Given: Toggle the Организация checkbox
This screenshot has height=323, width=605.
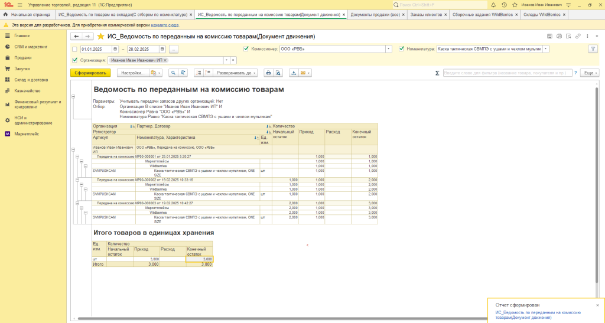Looking at the screenshot, I should pos(75,60).
